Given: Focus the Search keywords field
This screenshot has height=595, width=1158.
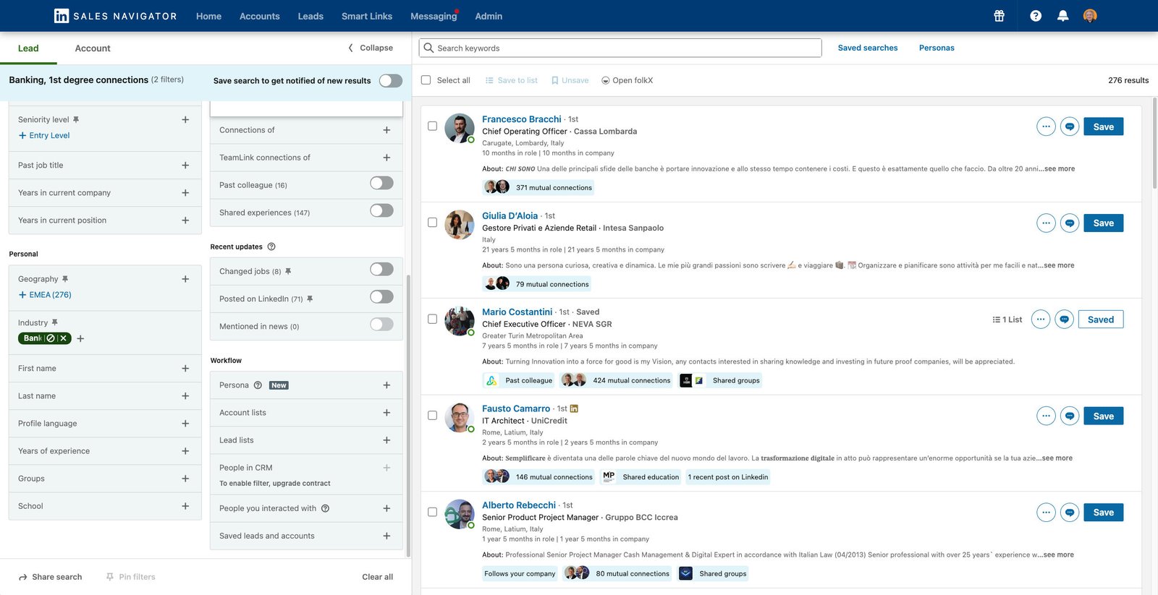Looking at the screenshot, I should [620, 48].
